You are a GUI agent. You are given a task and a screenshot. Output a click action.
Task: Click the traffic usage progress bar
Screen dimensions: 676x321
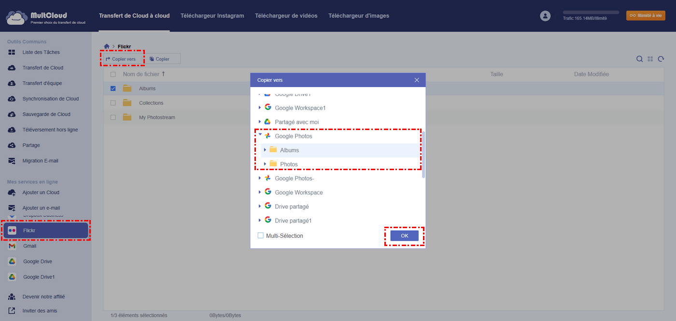coord(591,13)
